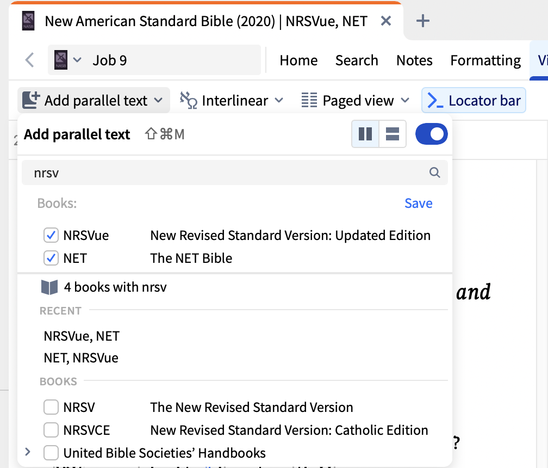Screen dimensions: 548x468
Task: Click the Paged view icon
Action: coord(309,101)
